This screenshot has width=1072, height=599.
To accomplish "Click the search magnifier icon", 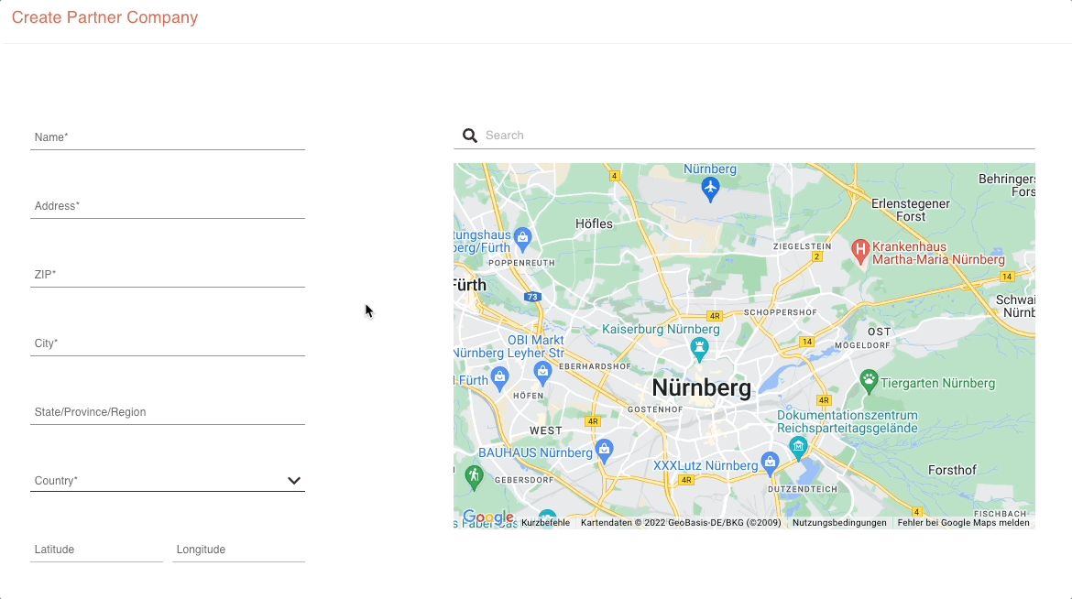I will (x=470, y=136).
